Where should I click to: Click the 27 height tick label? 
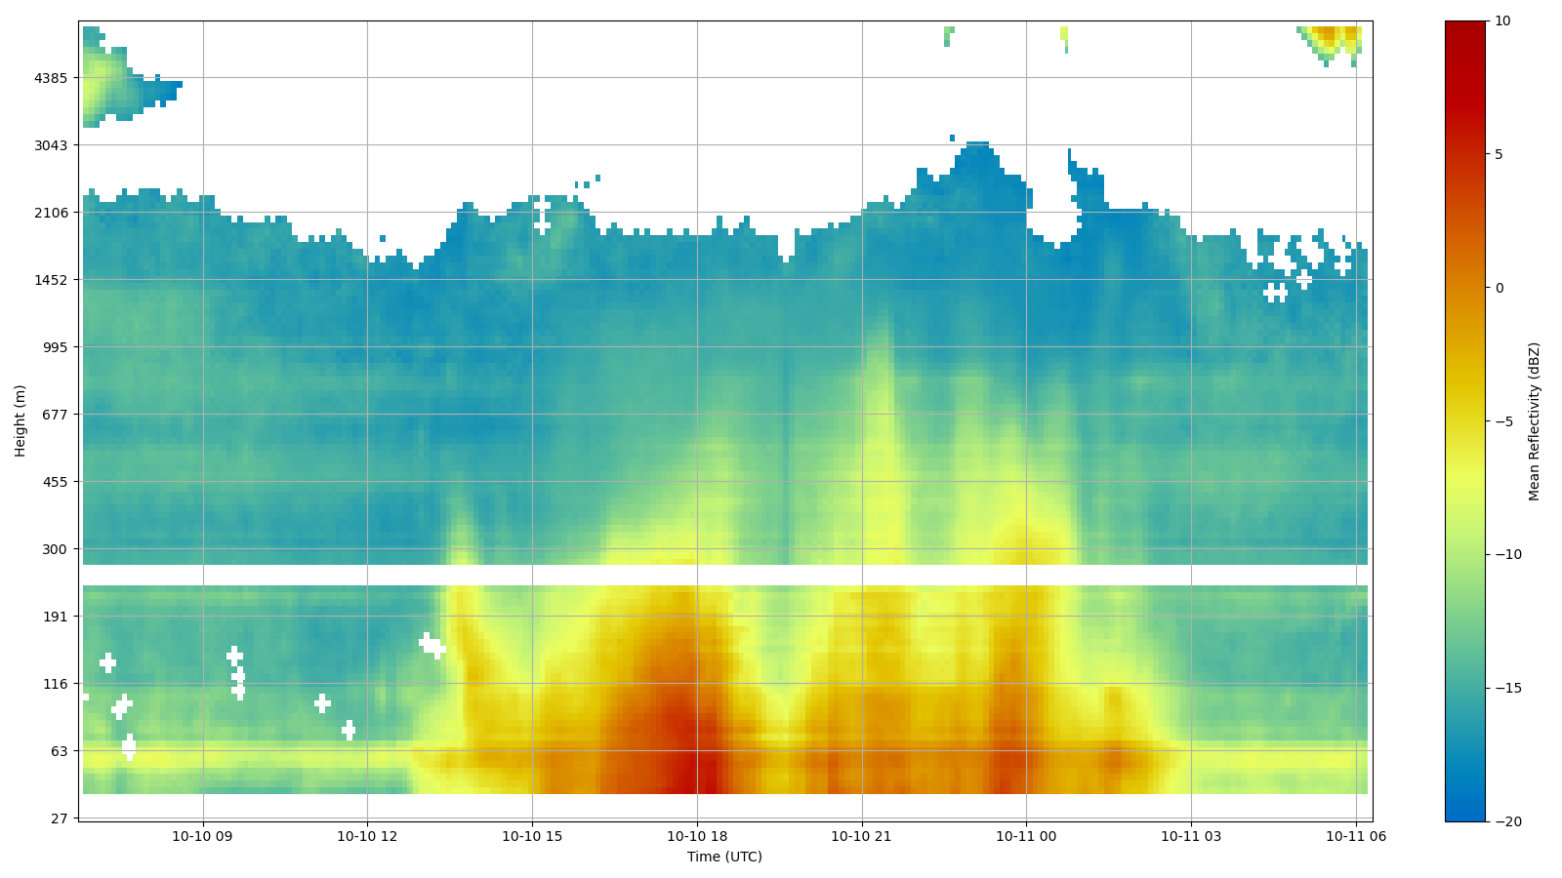pos(59,818)
